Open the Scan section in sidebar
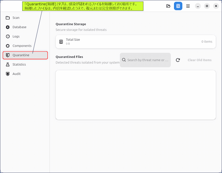The width and height of the screenshot is (222, 173). click(25, 18)
